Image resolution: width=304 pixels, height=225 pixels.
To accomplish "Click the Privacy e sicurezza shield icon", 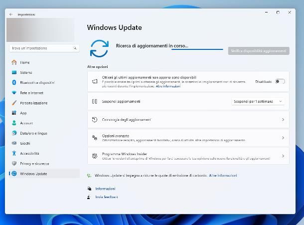I will (14, 164).
